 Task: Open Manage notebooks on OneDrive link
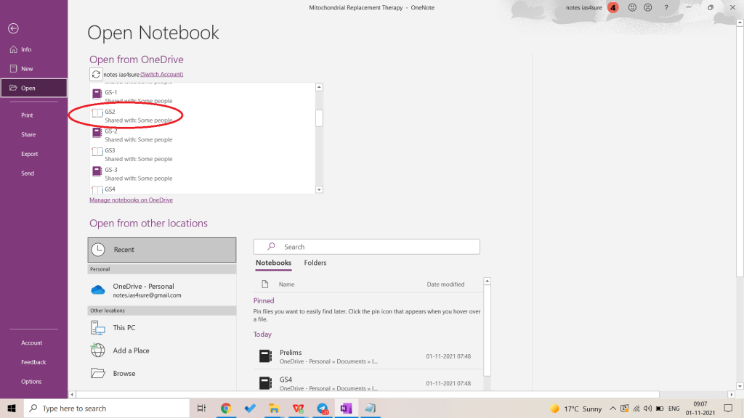pos(131,200)
